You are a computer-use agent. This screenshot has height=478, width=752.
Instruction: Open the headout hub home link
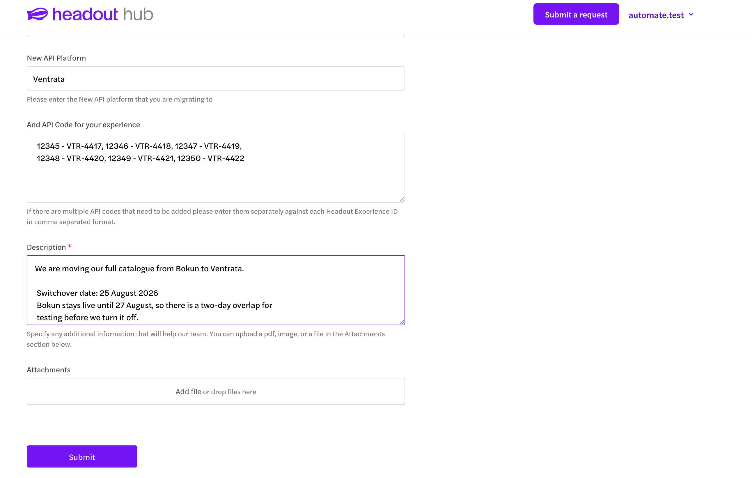pos(90,14)
